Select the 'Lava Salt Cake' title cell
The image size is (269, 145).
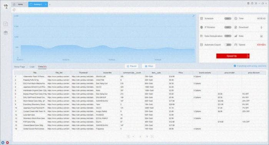(x=35, y=115)
